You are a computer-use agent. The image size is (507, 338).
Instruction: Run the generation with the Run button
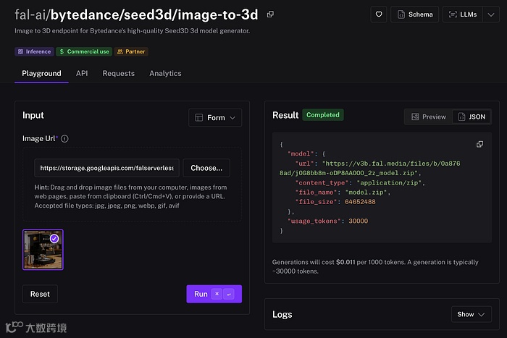(x=214, y=294)
